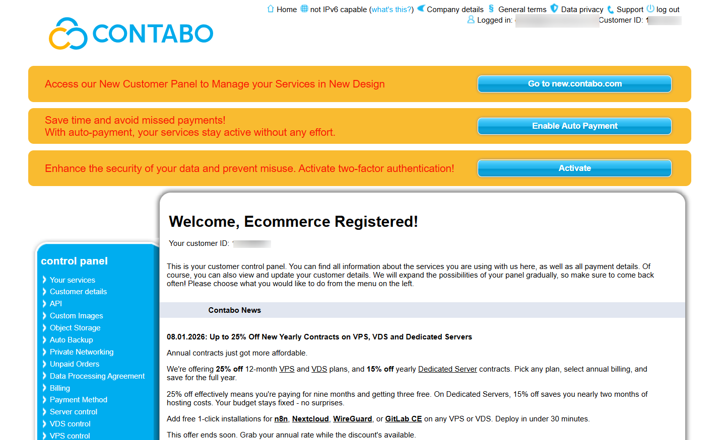The image size is (722, 440).
Task: Click the chevron beside Server control
Action: click(44, 412)
